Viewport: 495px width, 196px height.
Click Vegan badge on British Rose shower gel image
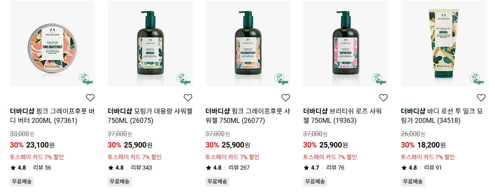[379, 79]
